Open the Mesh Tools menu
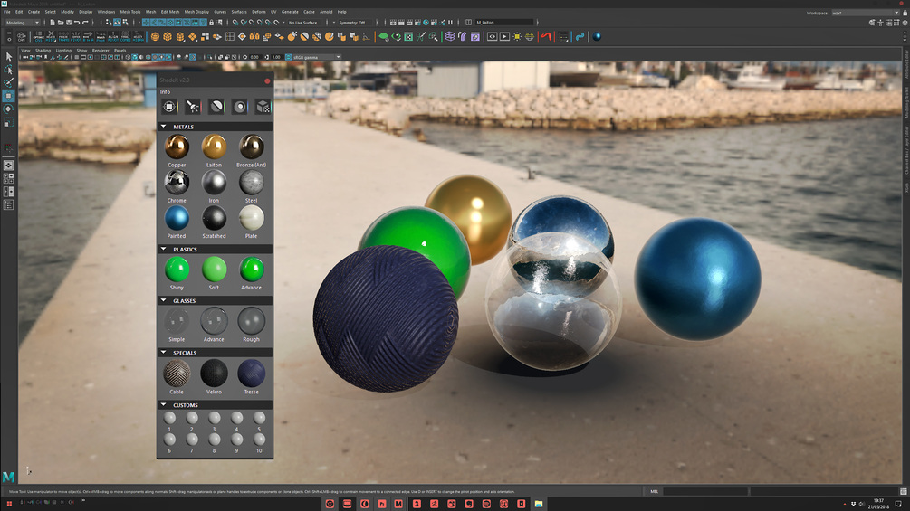This screenshot has height=511, width=910. point(130,12)
